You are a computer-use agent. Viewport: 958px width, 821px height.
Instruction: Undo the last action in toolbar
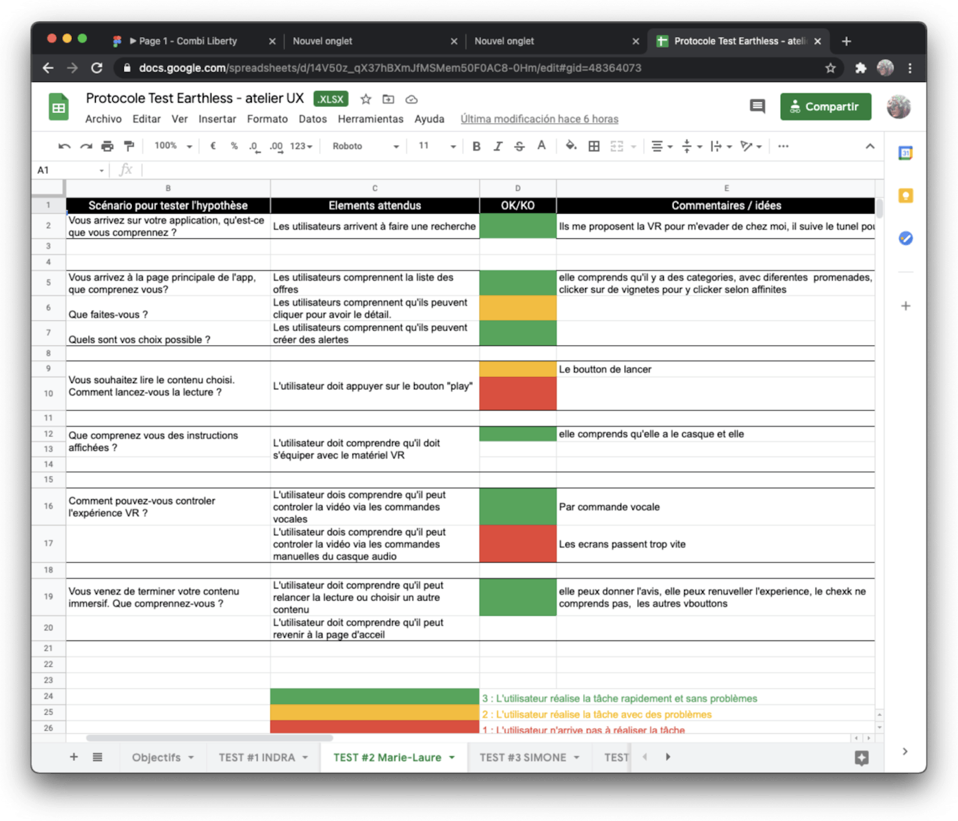[64, 146]
